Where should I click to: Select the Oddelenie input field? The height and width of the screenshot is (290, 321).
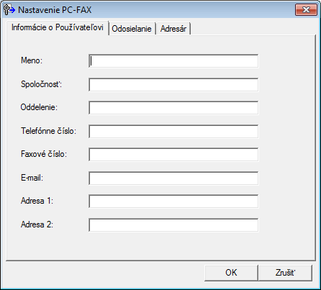coord(173,108)
